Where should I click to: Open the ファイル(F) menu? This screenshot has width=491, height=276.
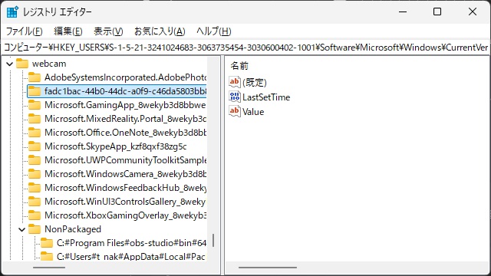click(24, 31)
